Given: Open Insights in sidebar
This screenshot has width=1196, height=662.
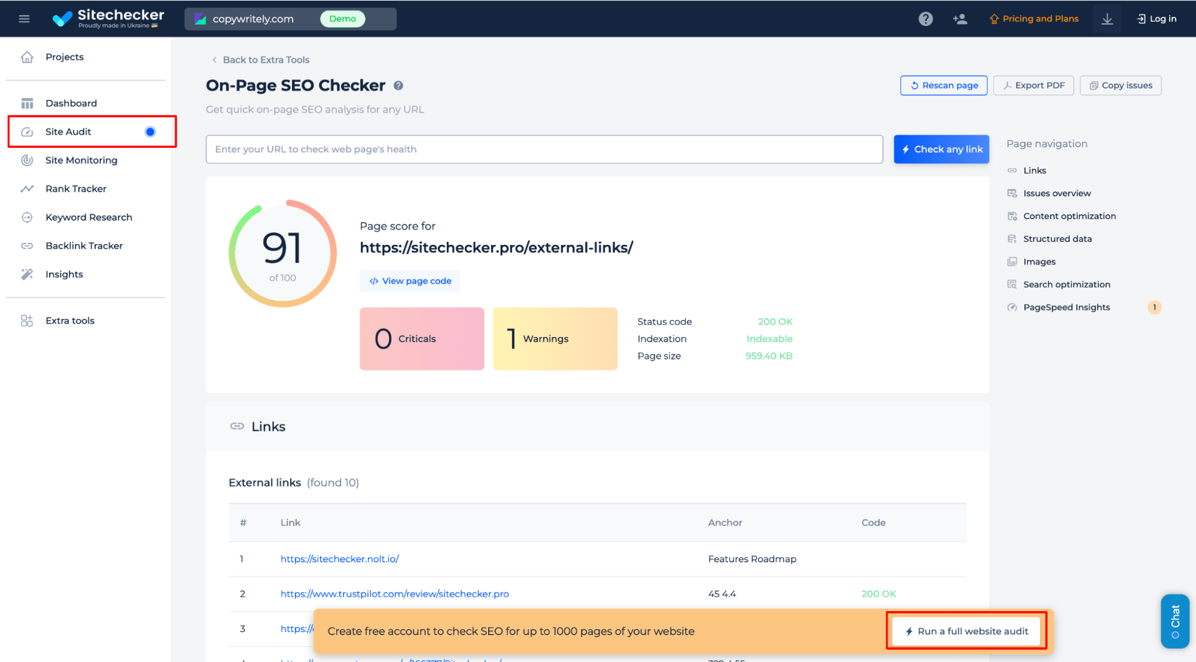Looking at the screenshot, I should point(64,274).
